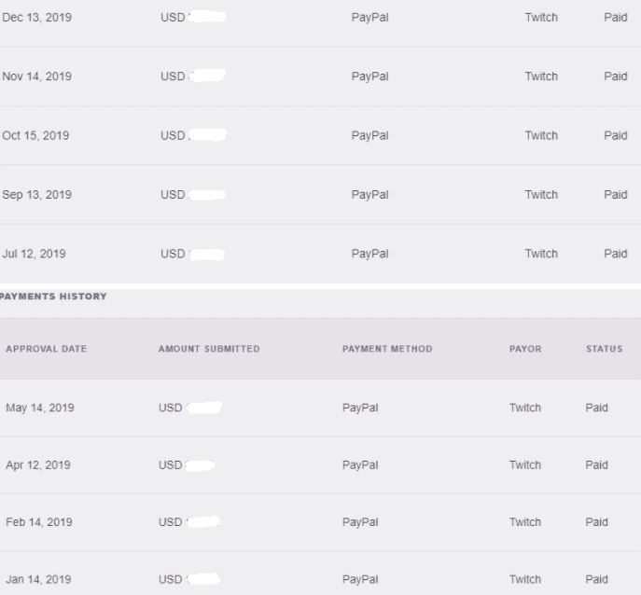Viewport: 641px width, 595px height.
Task: Select the Payor column header
Action: pos(525,349)
